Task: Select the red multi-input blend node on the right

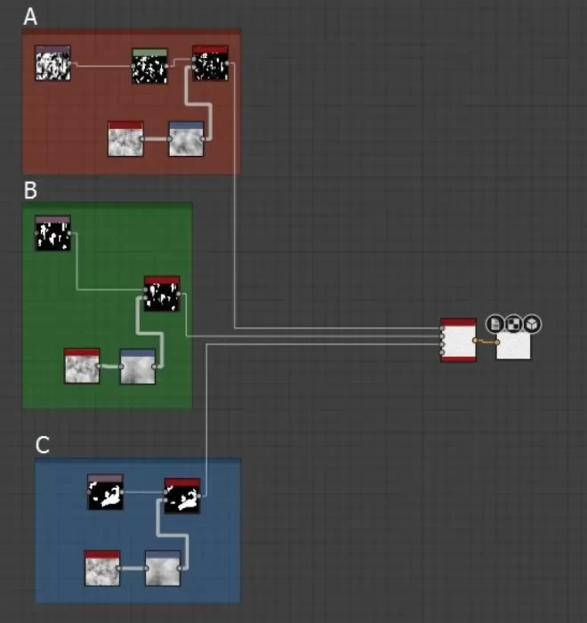Action: click(458, 341)
